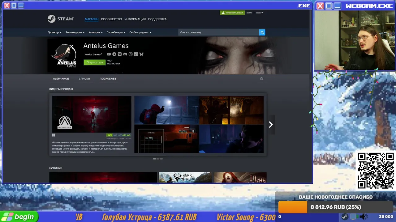Click the 263 подписчики follower count

[x=113, y=62]
